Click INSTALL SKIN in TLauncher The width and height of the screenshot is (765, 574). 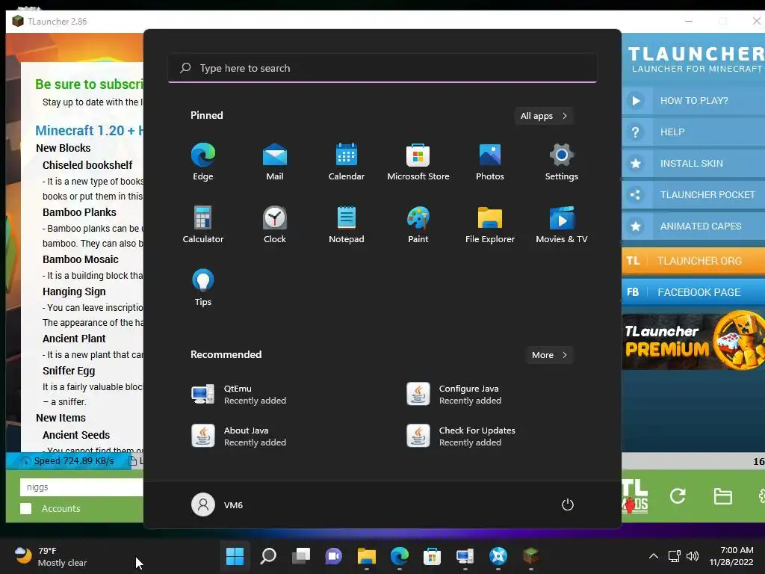click(x=693, y=164)
